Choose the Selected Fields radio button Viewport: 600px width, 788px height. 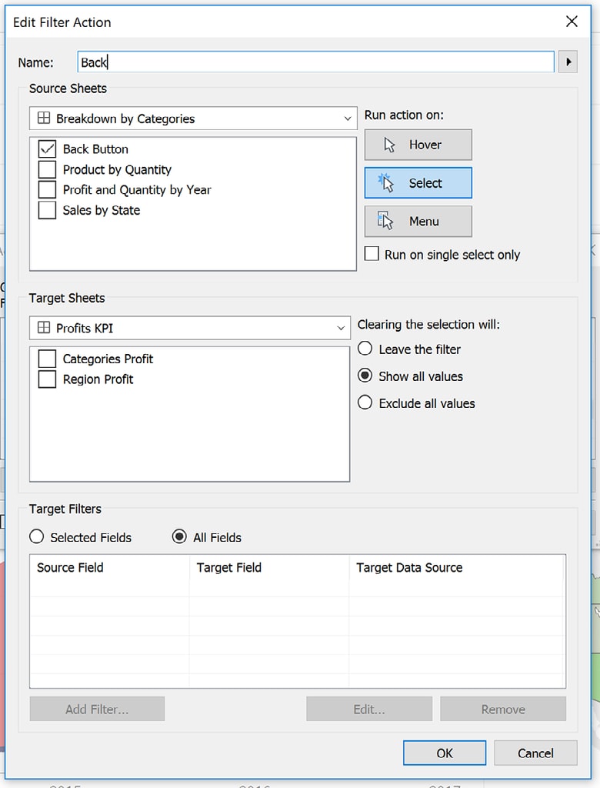(36, 537)
